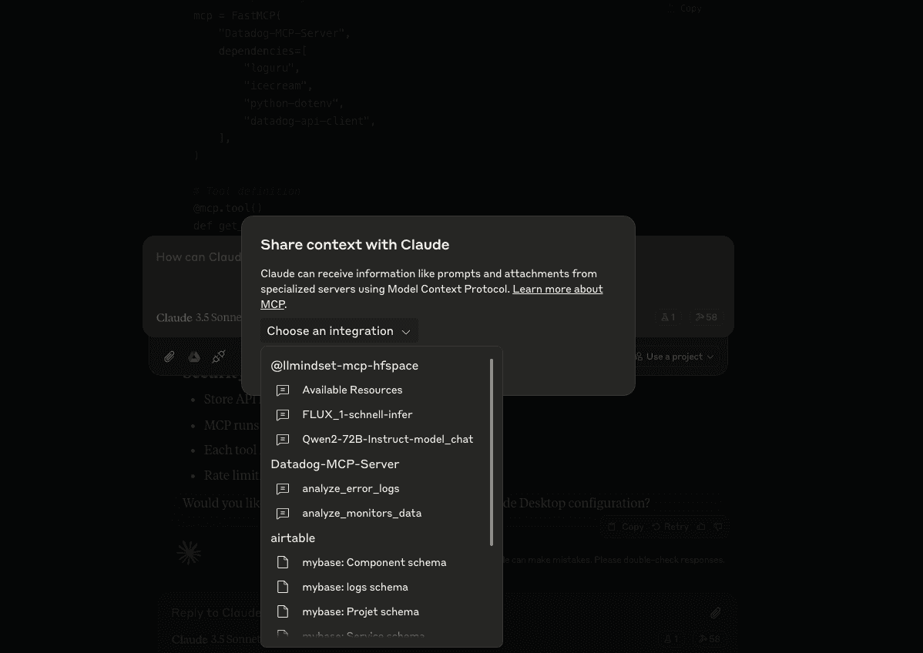Click the integration list scrollbar
Screen dimensions: 923x653
(492, 452)
